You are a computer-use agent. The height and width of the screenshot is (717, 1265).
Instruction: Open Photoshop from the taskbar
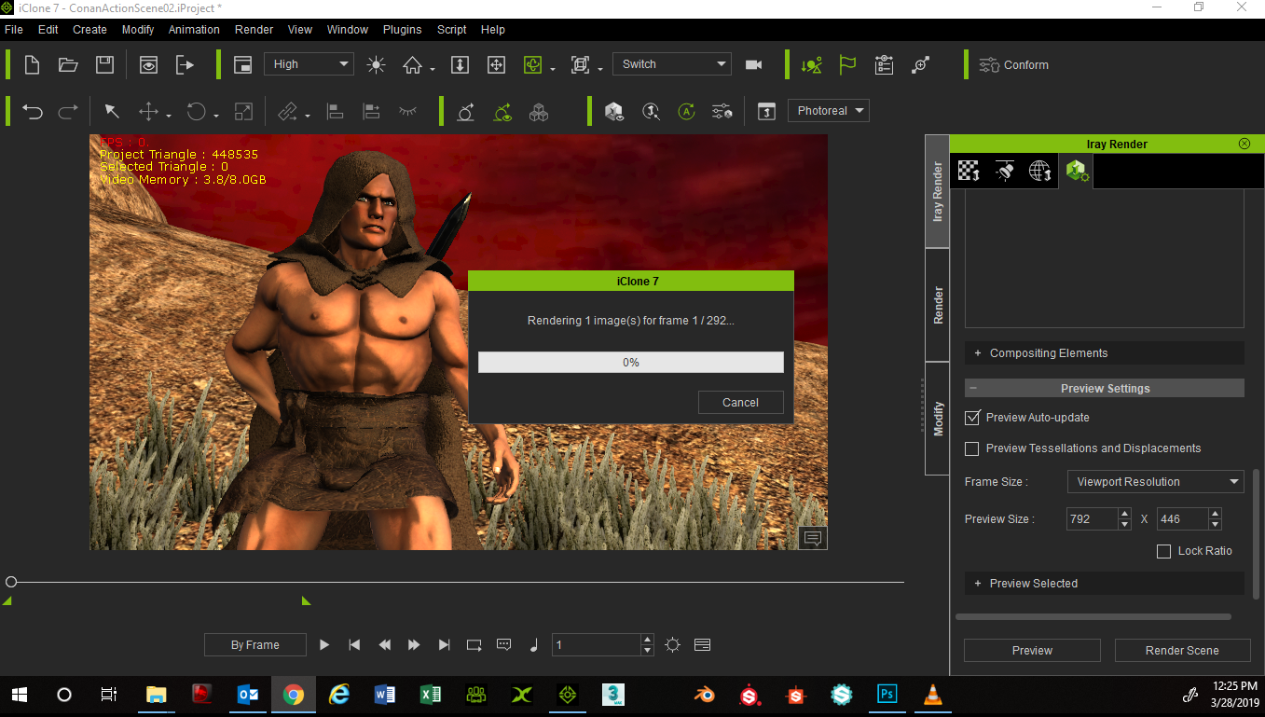coord(887,695)
